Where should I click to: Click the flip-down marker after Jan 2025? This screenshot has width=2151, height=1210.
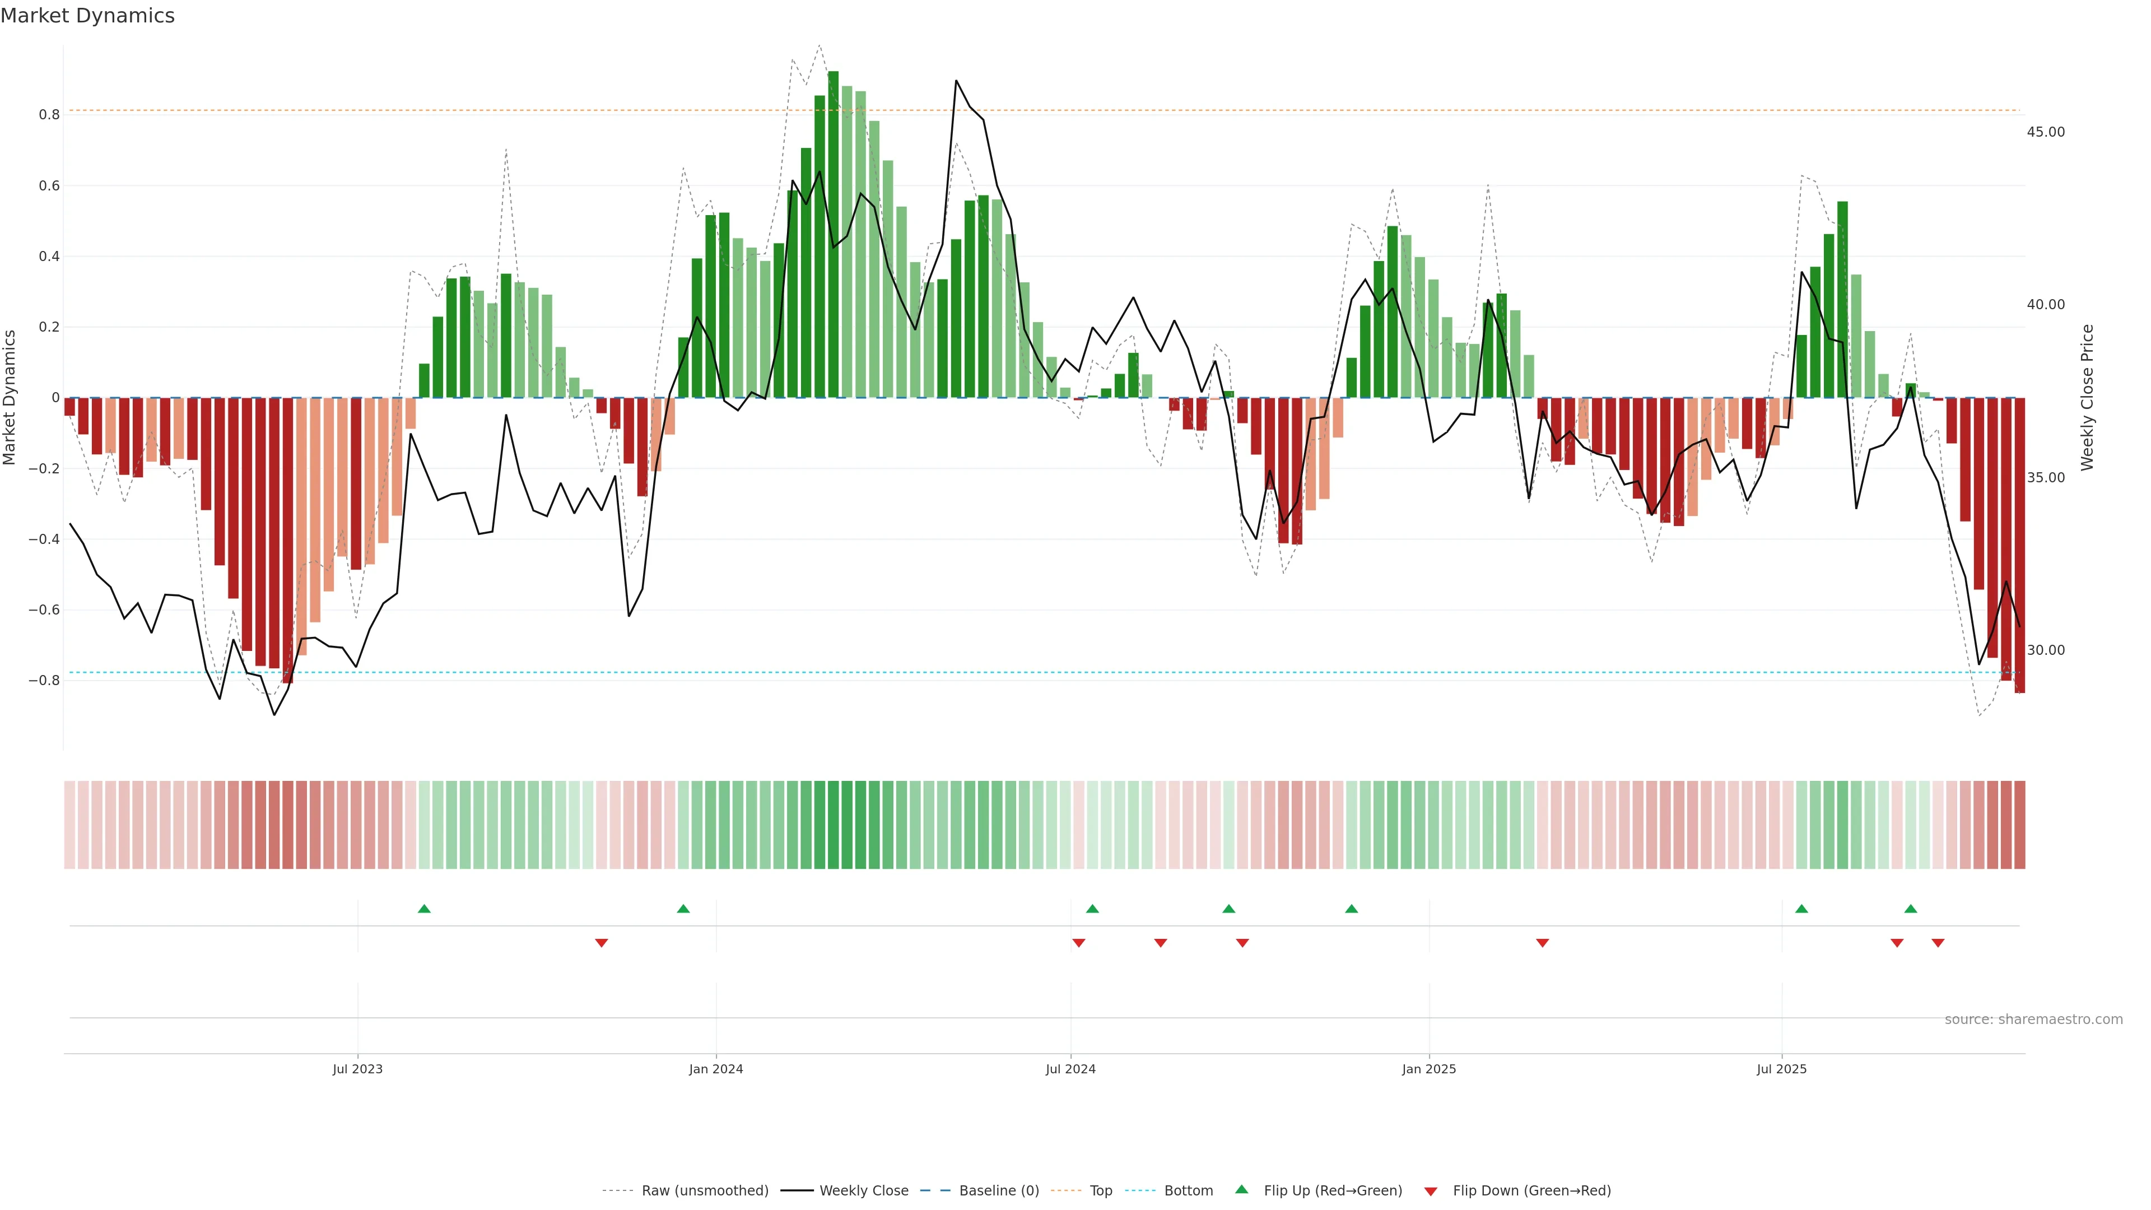(1542, 943)
